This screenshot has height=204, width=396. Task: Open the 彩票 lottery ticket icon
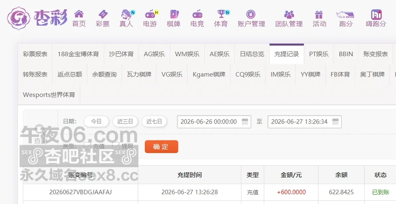pyautogui.click(x=103, y=14)
